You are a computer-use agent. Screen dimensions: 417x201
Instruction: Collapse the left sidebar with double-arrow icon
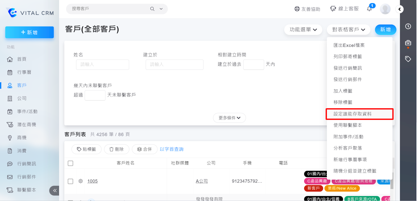pos(54,191)
